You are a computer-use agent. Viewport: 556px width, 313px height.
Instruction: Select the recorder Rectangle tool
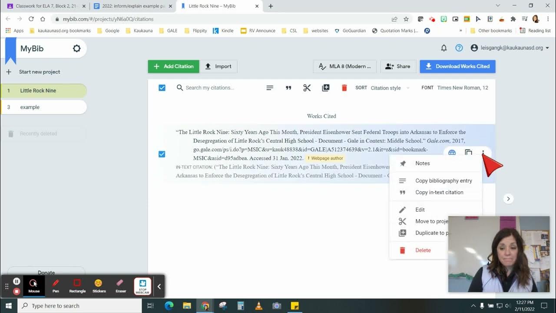(77, 286)
